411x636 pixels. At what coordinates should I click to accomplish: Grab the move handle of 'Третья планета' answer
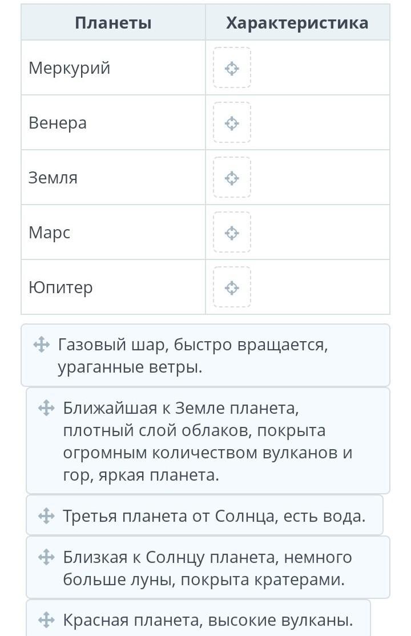tap(46, 516)
